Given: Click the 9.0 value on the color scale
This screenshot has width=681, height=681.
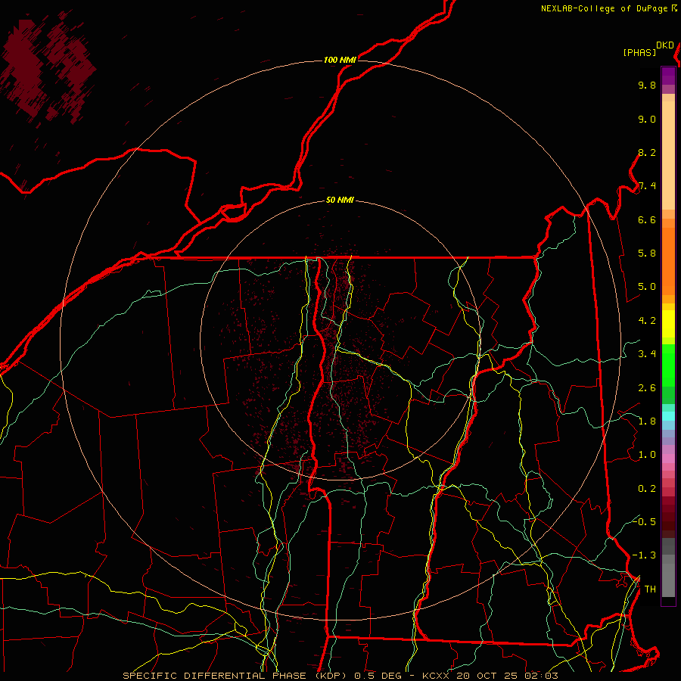Looking at the screenshot, I should coord(647,119).
